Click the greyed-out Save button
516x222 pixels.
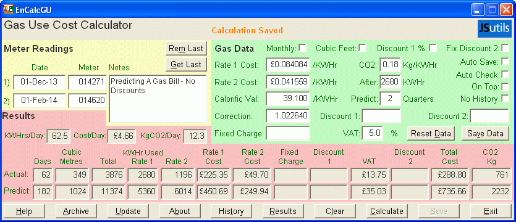(439, 211)
